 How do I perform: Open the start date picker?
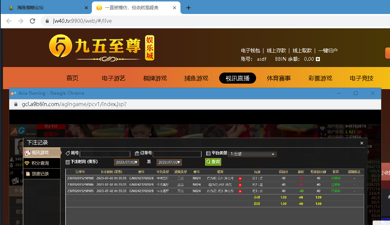(127, 162)
